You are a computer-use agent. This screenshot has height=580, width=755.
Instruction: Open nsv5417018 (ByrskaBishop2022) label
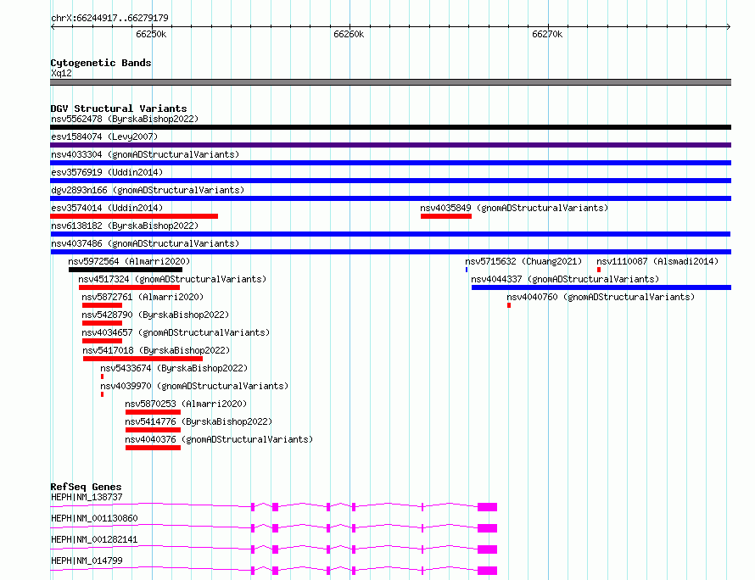click(156, 350)
